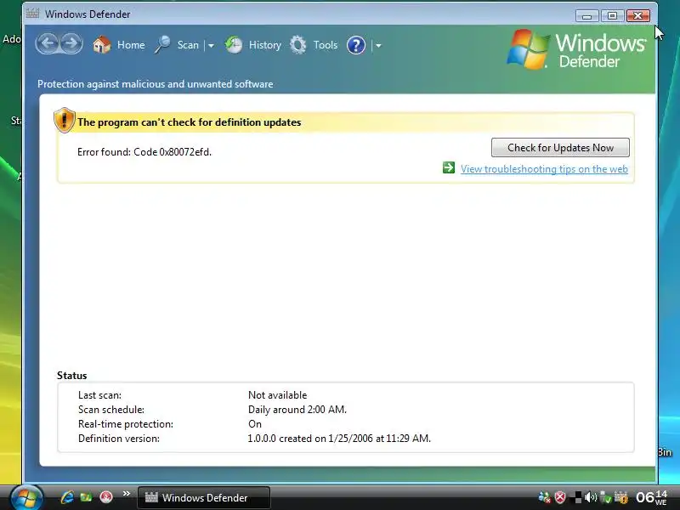The width and height of the screenshot is (680, 510).
Task: Click Check for Updates Now button
Action: coord(560,148)
